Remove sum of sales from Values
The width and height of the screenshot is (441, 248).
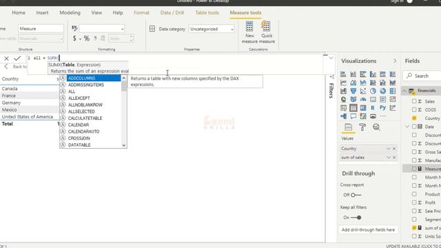coord(394,158)
